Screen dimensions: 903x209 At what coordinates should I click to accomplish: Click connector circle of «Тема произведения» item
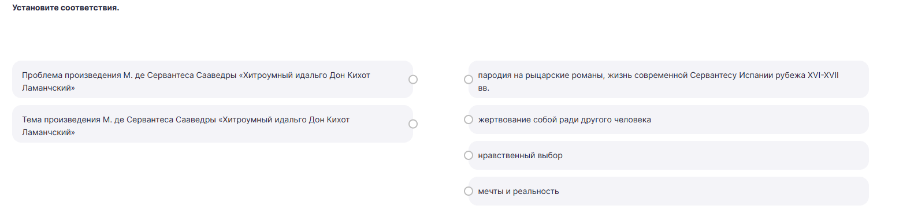pos(413,124)
